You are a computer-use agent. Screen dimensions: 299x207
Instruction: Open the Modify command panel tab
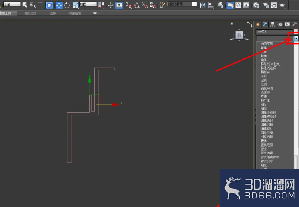point(265,24)
